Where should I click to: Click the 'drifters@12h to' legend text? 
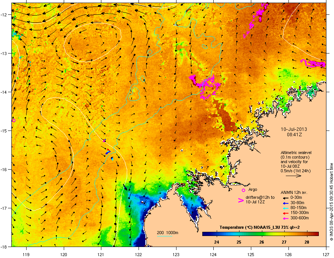point(260,197)
